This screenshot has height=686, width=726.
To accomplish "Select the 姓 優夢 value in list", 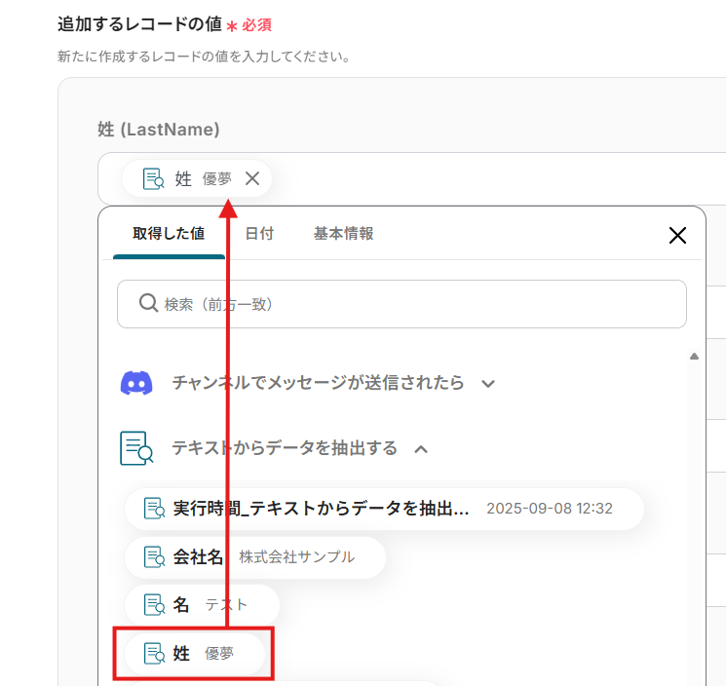I will tap(195, 653).
